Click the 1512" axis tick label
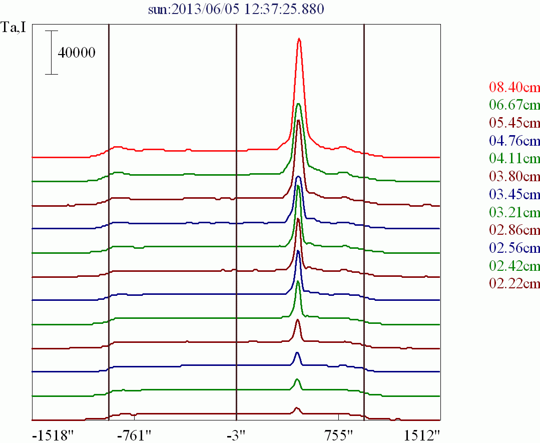 pyautogui.click(x=422, y=436)
